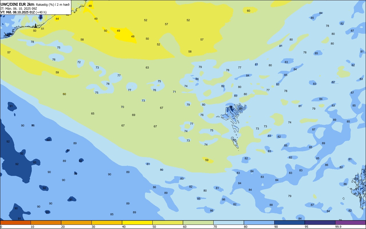Click the 60–70 light green legend swatch

198,222
